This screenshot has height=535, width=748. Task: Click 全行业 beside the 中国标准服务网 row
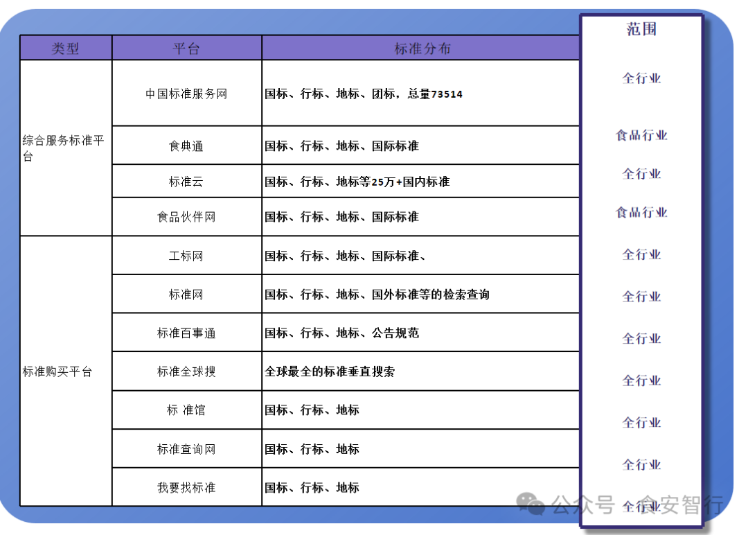(x=641, y=78)
